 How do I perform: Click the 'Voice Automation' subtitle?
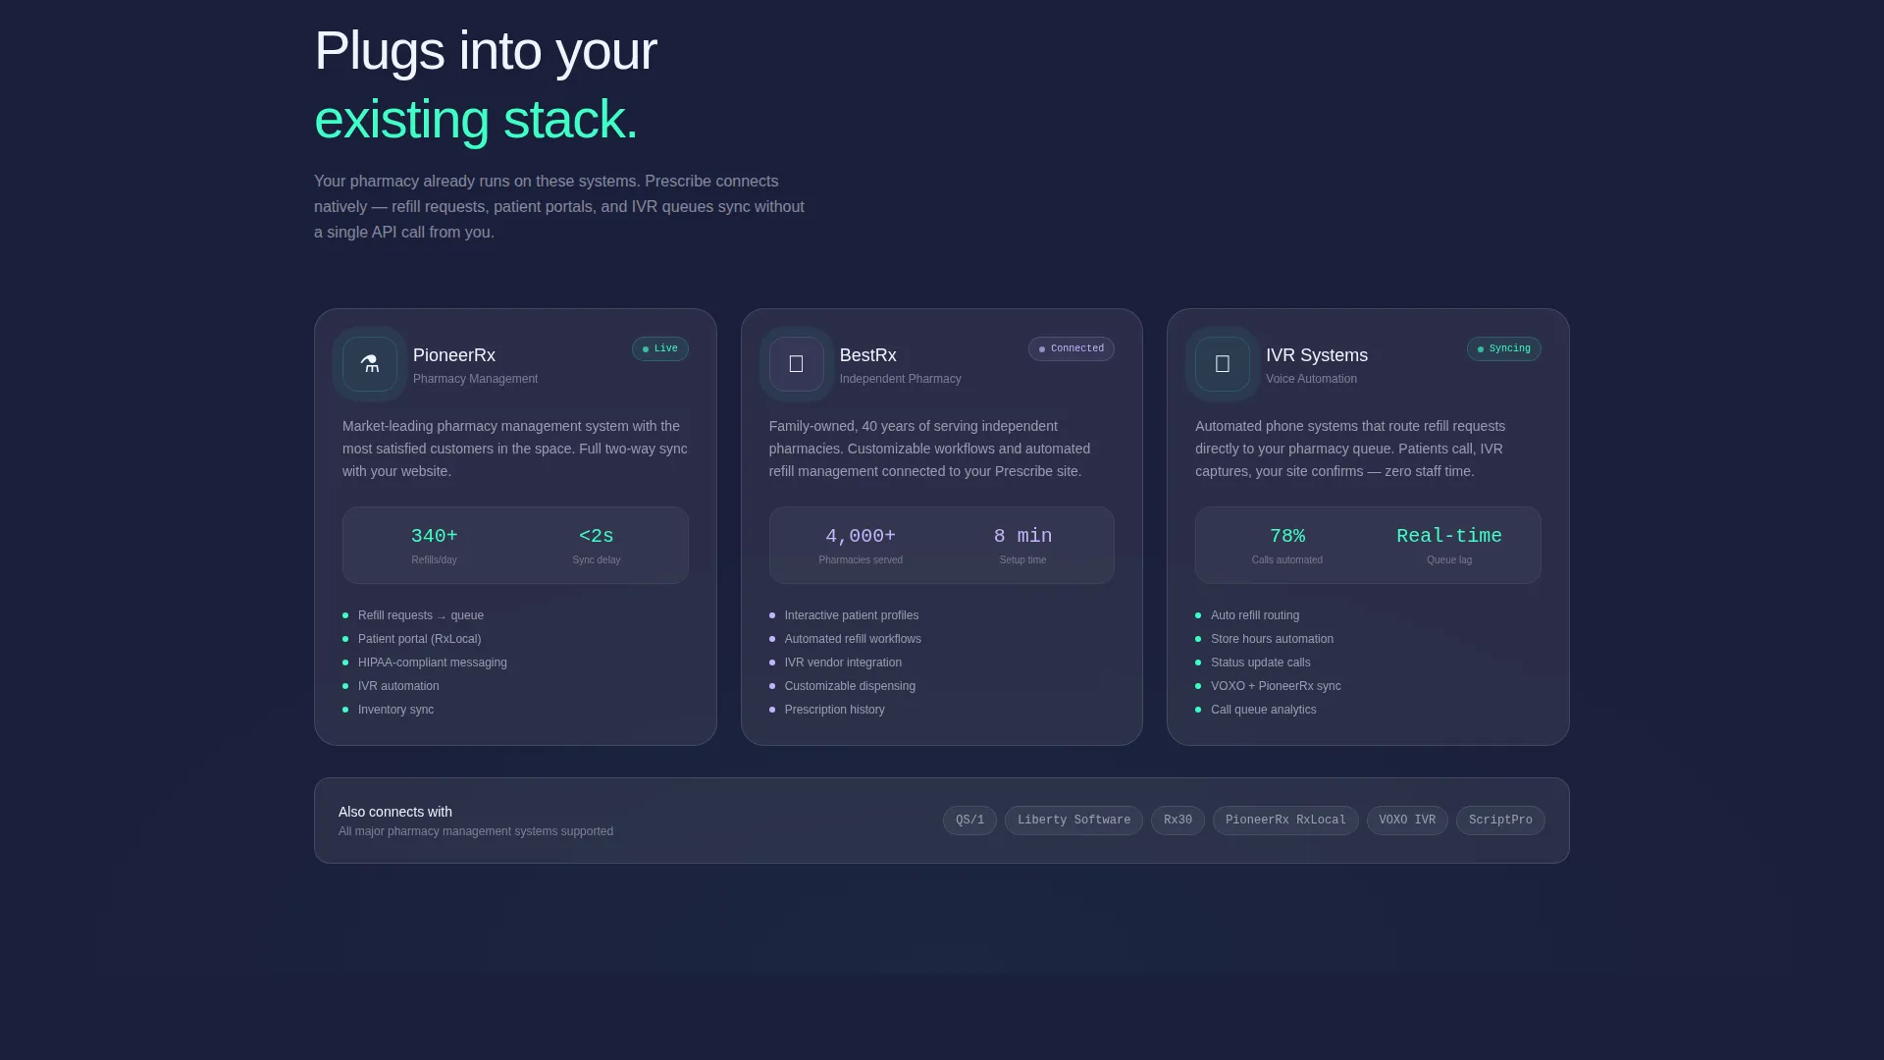tap(1311, 379)
